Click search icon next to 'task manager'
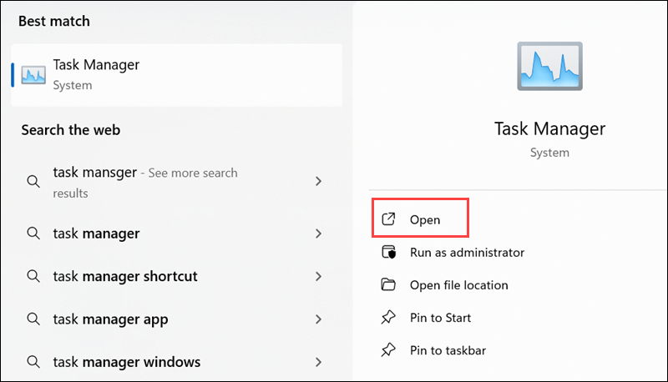This screenshot has width=668, height=382. (33, 233)
